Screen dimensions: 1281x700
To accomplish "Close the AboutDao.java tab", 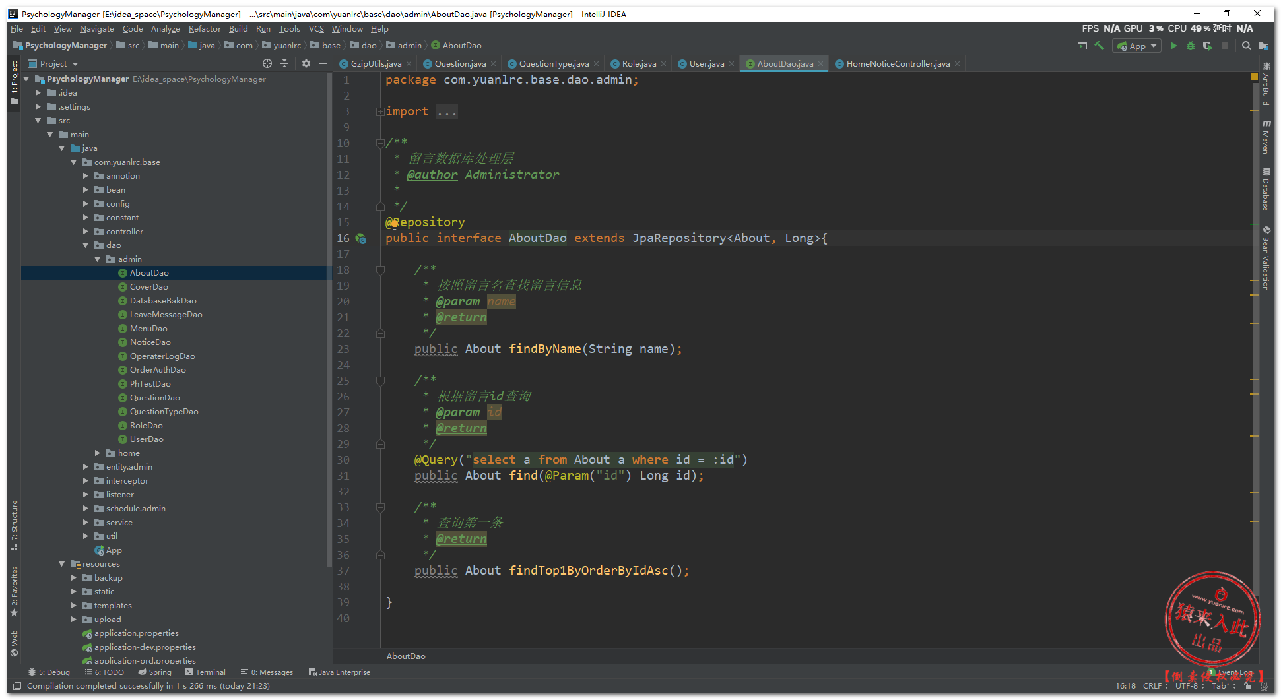I will click(821, 64).
